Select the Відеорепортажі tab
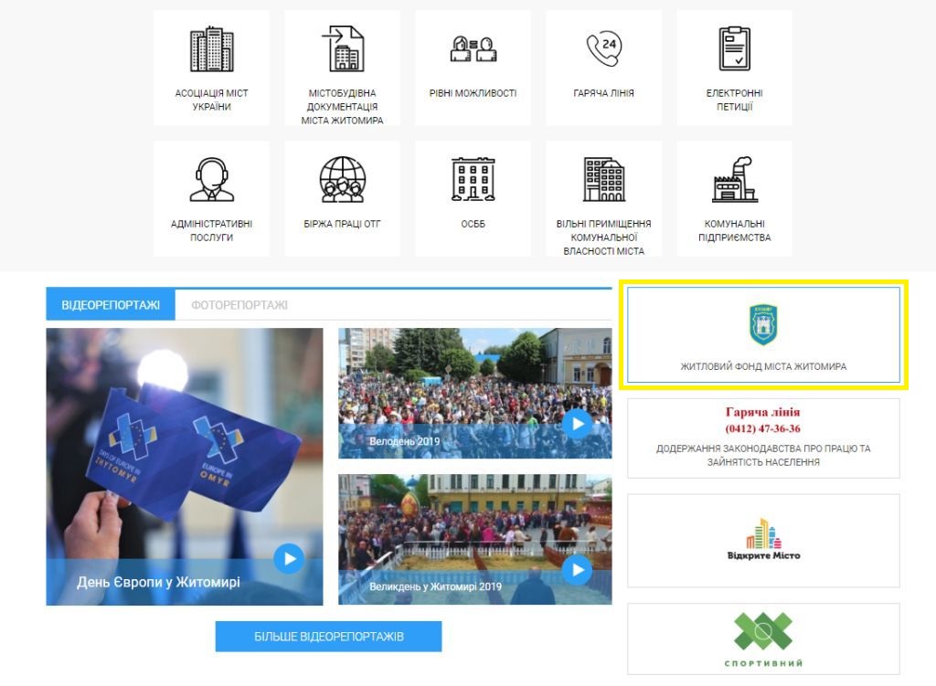Viewport: 936px width, 686px height. pyautogui.click(x=111, y=305)
